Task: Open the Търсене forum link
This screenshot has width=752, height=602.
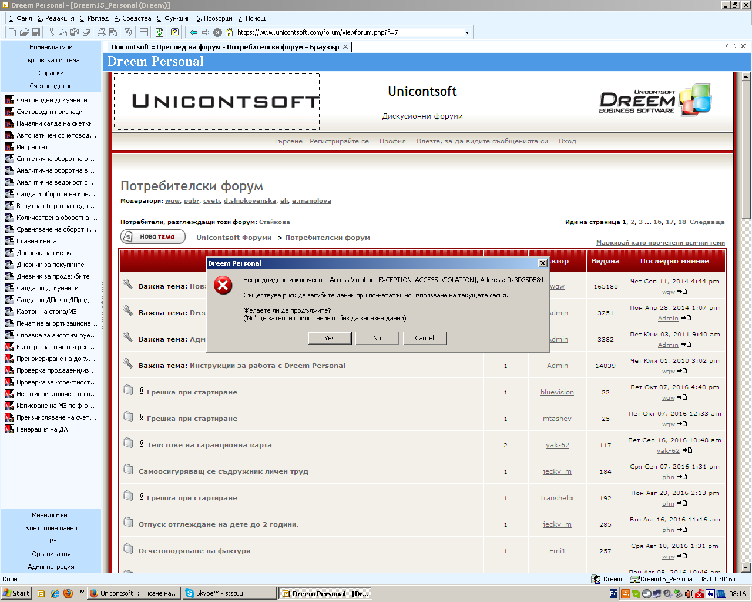Action: coord(288,141)
